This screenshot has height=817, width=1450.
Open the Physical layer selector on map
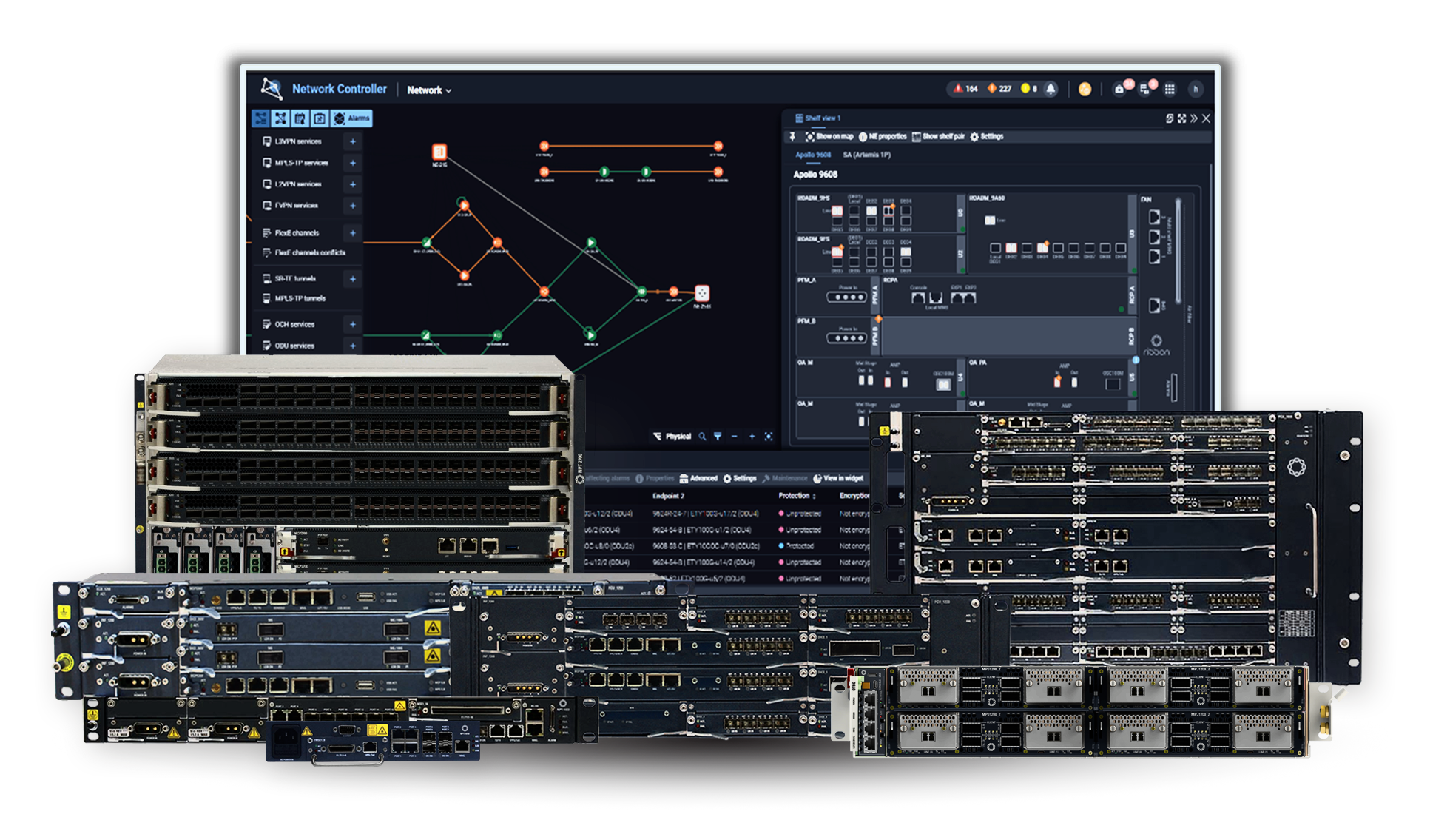click(672, 437)
